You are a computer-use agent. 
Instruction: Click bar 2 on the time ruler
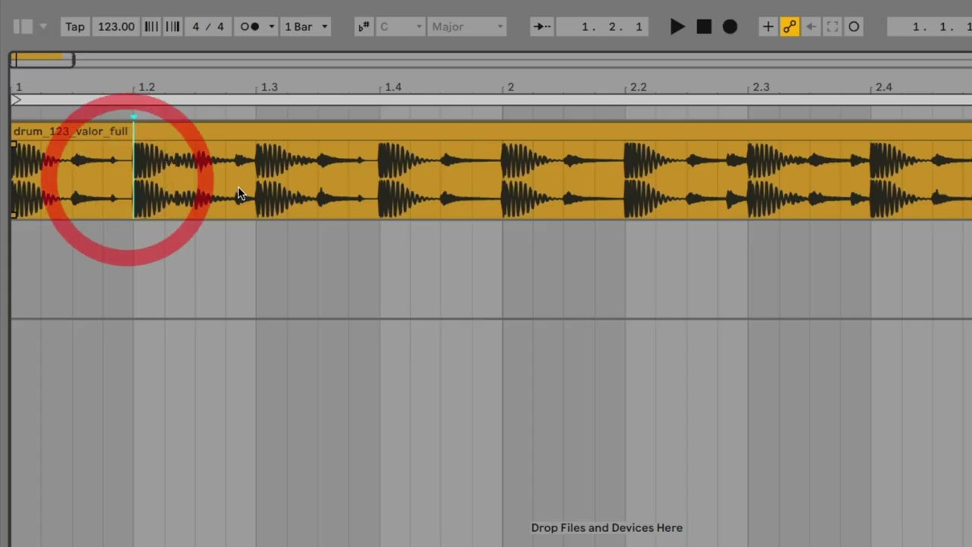tap(510, 87)
